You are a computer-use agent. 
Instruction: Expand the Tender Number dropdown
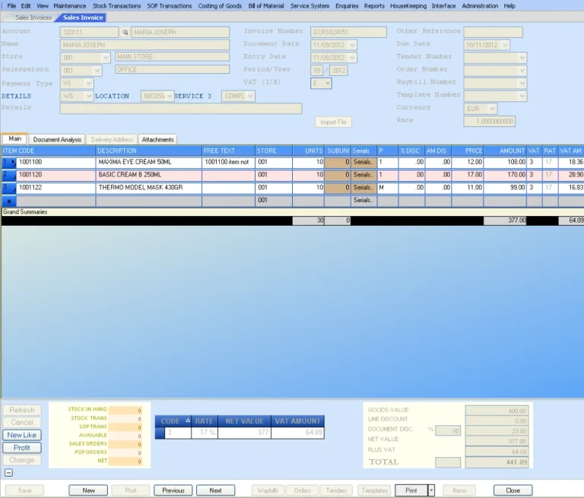pos(522,58)
